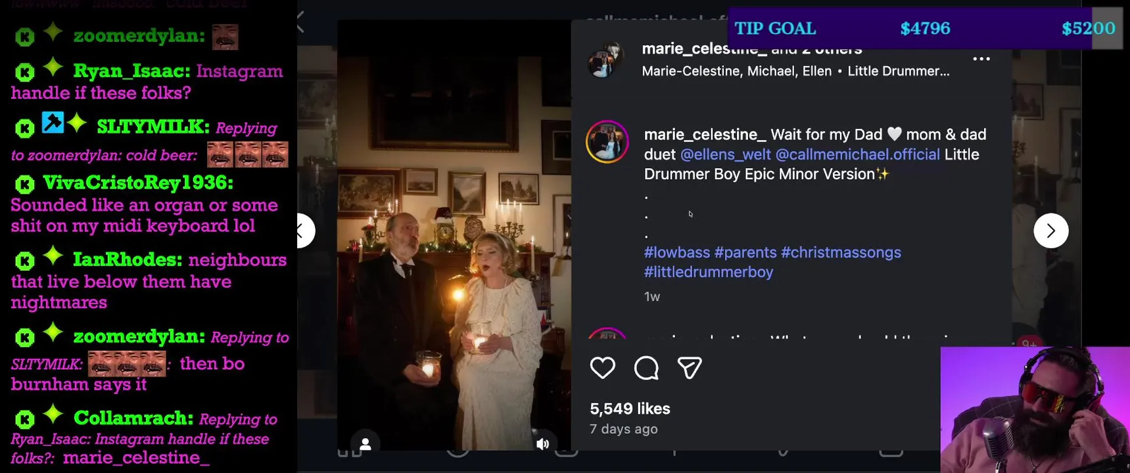Screen dimensions: 1130x473
Task: Click marie_celestine_ username in caption
Action: (x=705, y=135)
